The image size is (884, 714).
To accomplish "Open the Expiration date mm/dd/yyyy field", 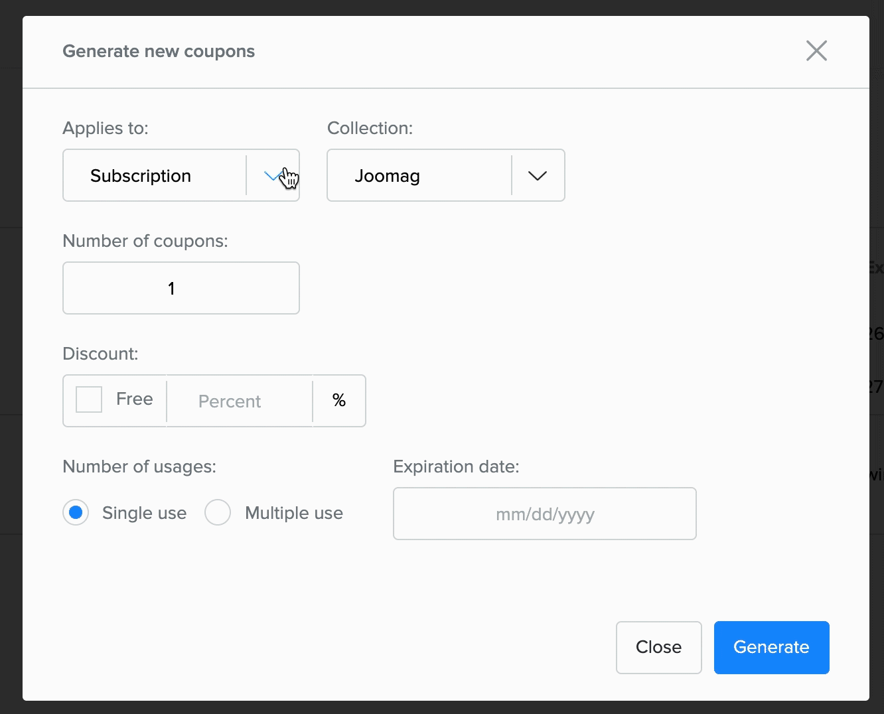I will (544, 514).
